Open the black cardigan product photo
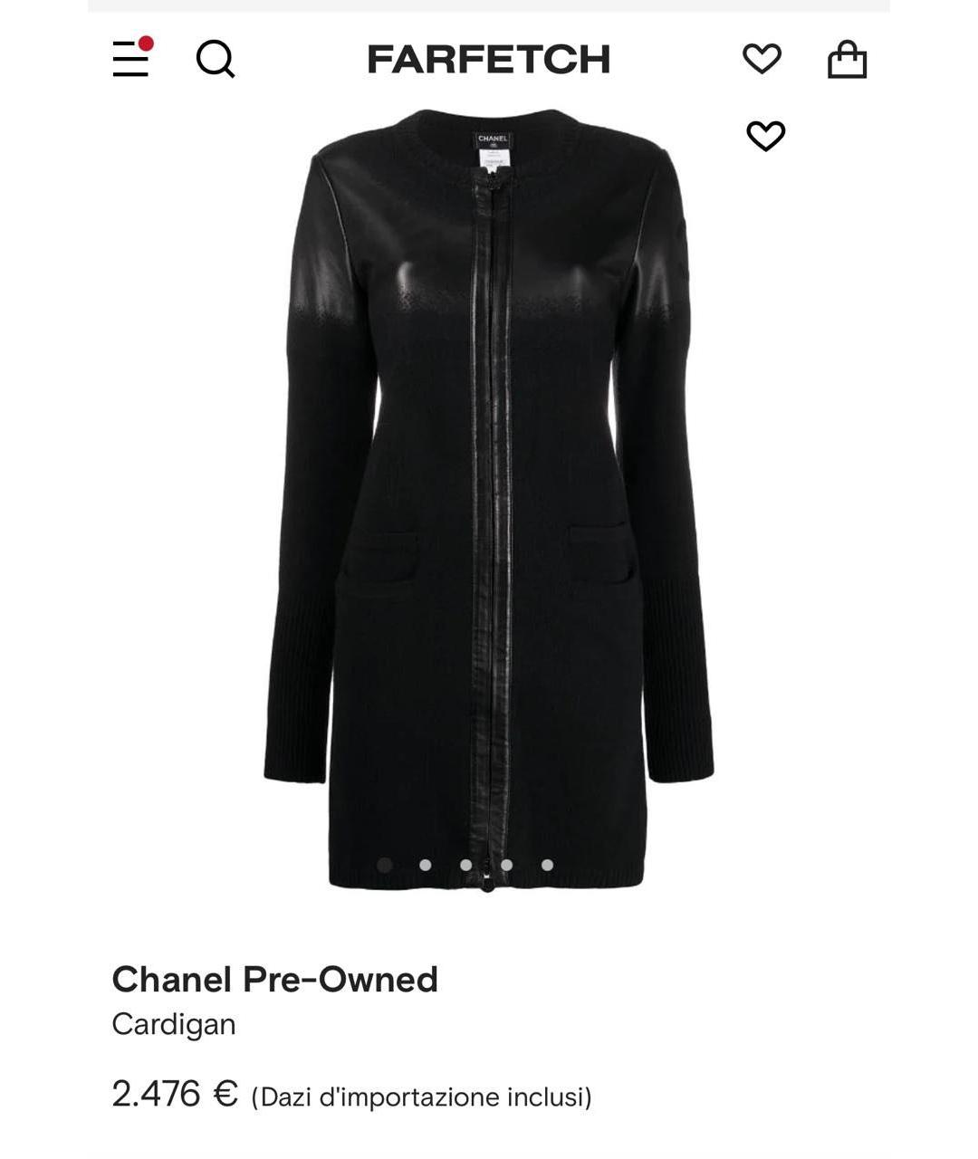 coord(489,500)
